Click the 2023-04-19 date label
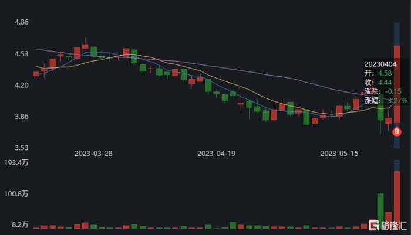 tap(216, 154)
